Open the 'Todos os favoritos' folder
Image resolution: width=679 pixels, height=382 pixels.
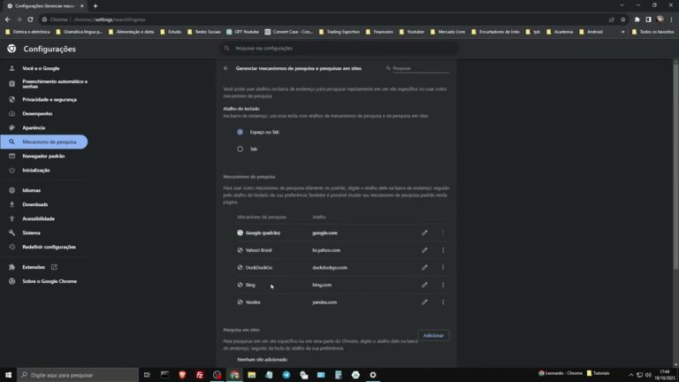[653, 32]
